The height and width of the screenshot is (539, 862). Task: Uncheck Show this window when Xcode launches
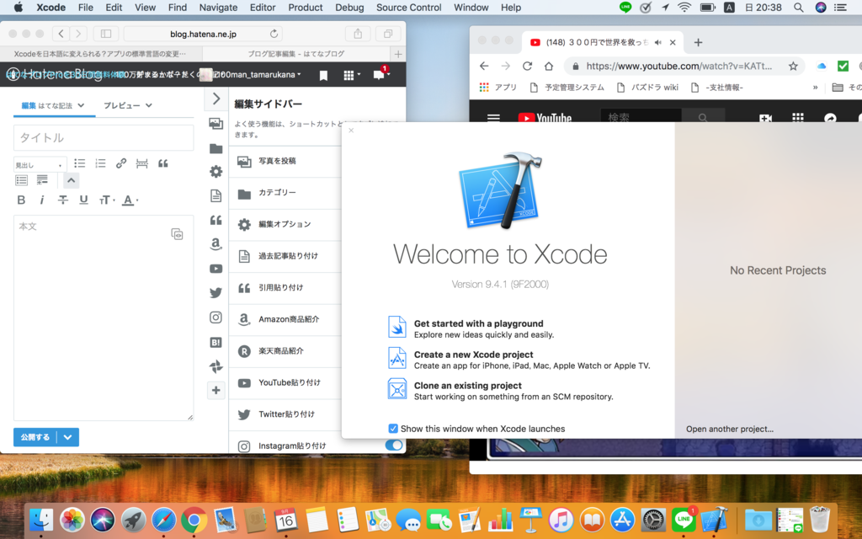[393, 428]
